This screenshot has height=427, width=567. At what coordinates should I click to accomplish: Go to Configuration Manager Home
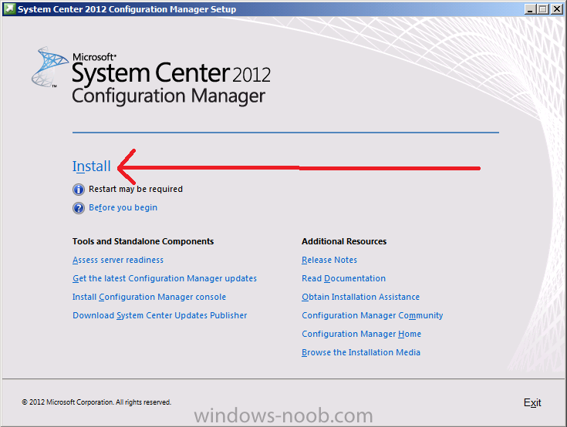click(361, 334)
